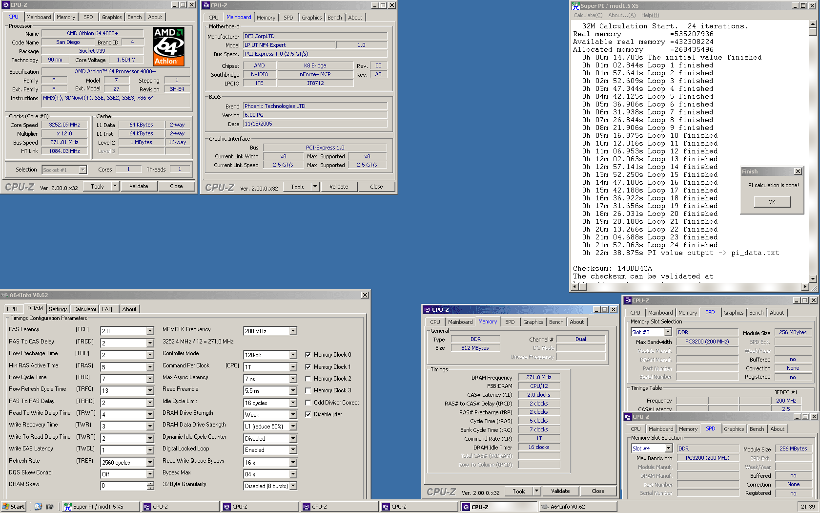Image resolution: width=820 pixels, height=513 pixels.
Task: Open the Windows Start menu
Action: pyautogui.click(x=14, y=507)
